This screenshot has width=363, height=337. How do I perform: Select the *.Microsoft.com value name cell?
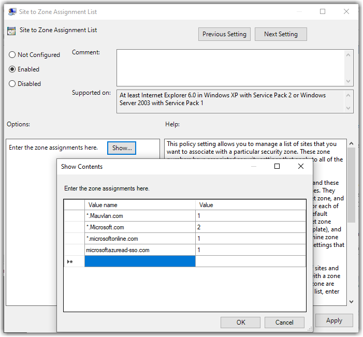click(140, 227)
